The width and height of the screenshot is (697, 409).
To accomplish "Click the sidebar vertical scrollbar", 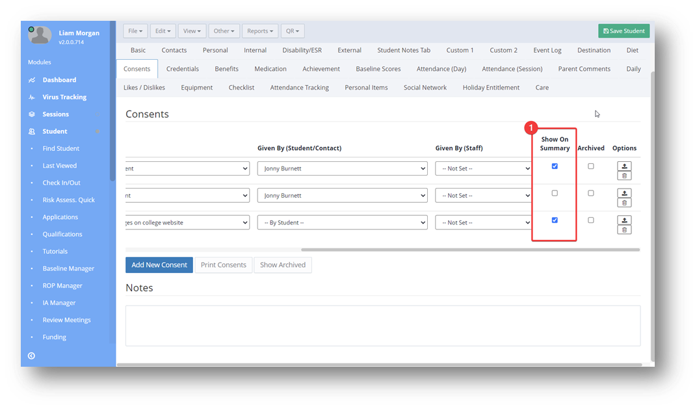I will click(112, 101).
